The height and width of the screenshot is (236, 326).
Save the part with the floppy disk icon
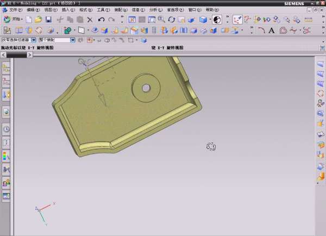(x=48, y=20)
